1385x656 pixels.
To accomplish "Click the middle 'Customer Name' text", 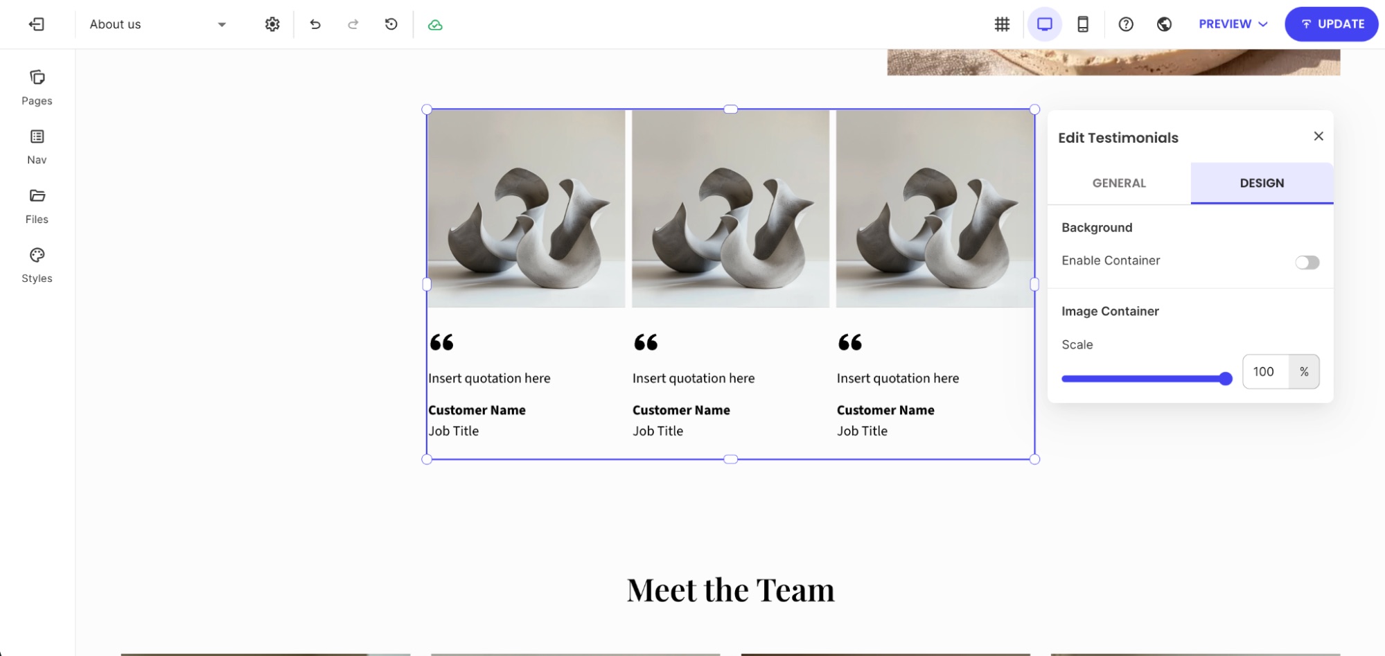I will 681,410.
